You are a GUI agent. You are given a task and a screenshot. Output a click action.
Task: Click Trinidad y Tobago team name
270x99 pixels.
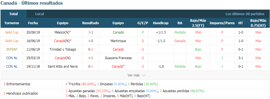coord(63,49)
